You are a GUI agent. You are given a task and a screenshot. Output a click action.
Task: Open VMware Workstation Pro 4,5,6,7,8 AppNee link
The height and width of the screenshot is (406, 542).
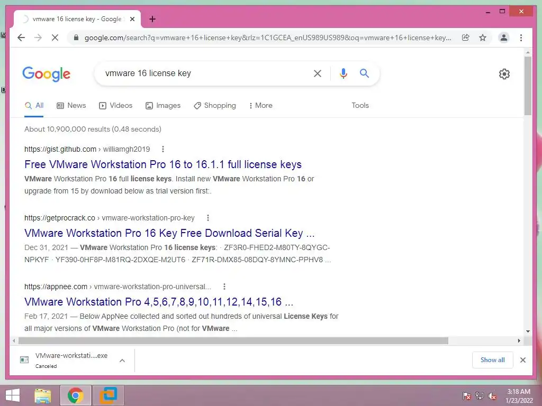point(159,302)
